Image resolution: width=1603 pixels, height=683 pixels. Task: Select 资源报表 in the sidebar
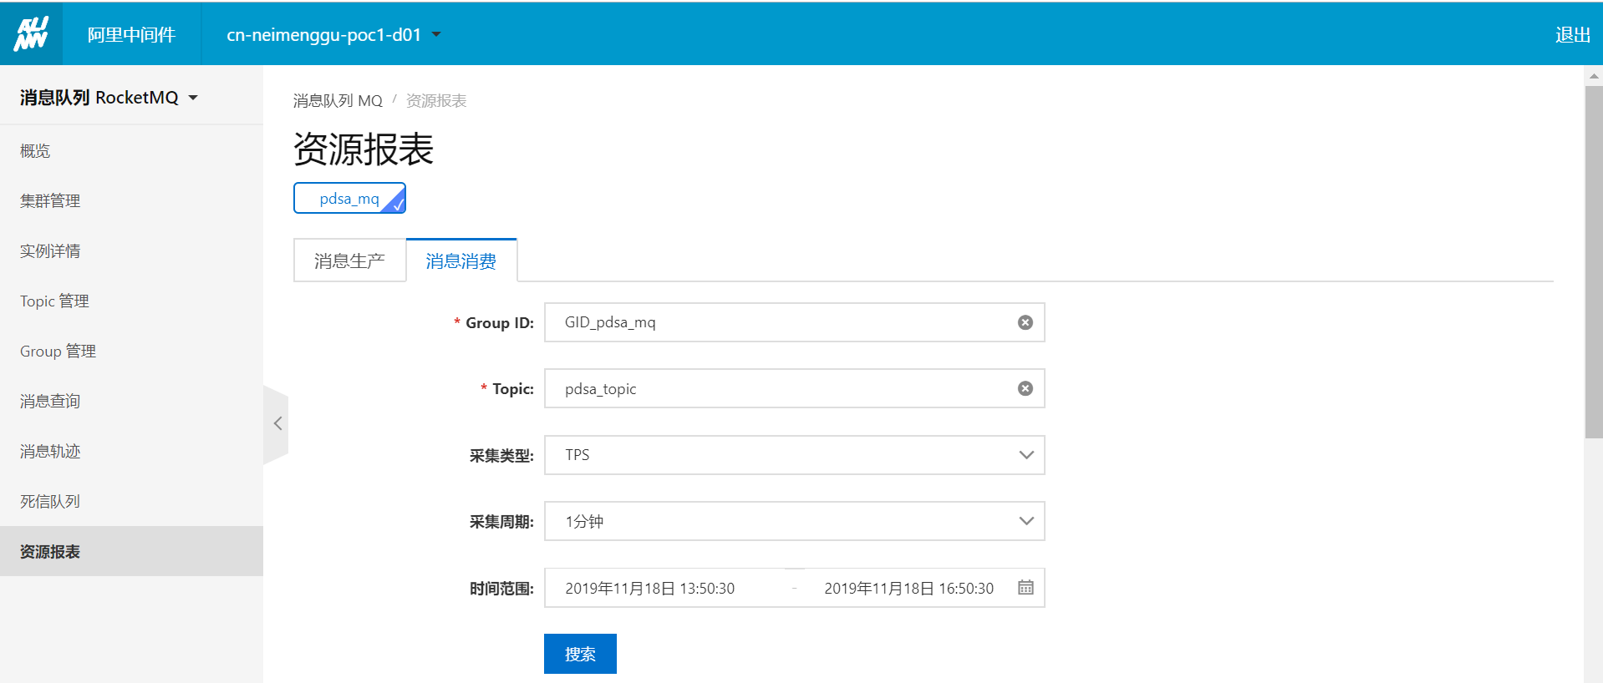point(132,551)
